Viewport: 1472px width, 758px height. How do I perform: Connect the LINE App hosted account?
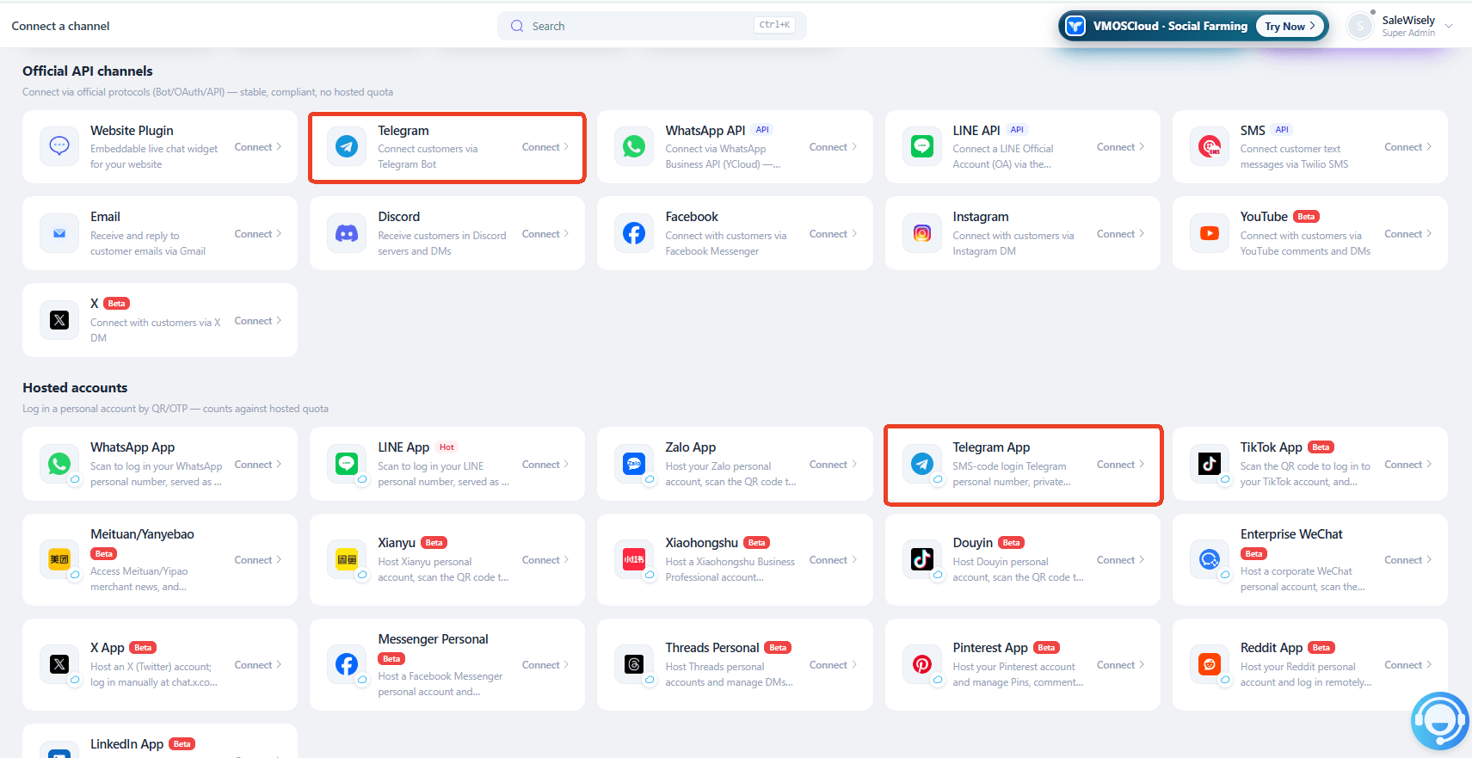click(545, 465)
